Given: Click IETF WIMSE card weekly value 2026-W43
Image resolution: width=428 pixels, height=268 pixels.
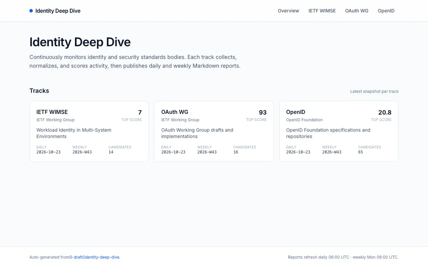Looking at the screenshot, I should pos(82,152).
